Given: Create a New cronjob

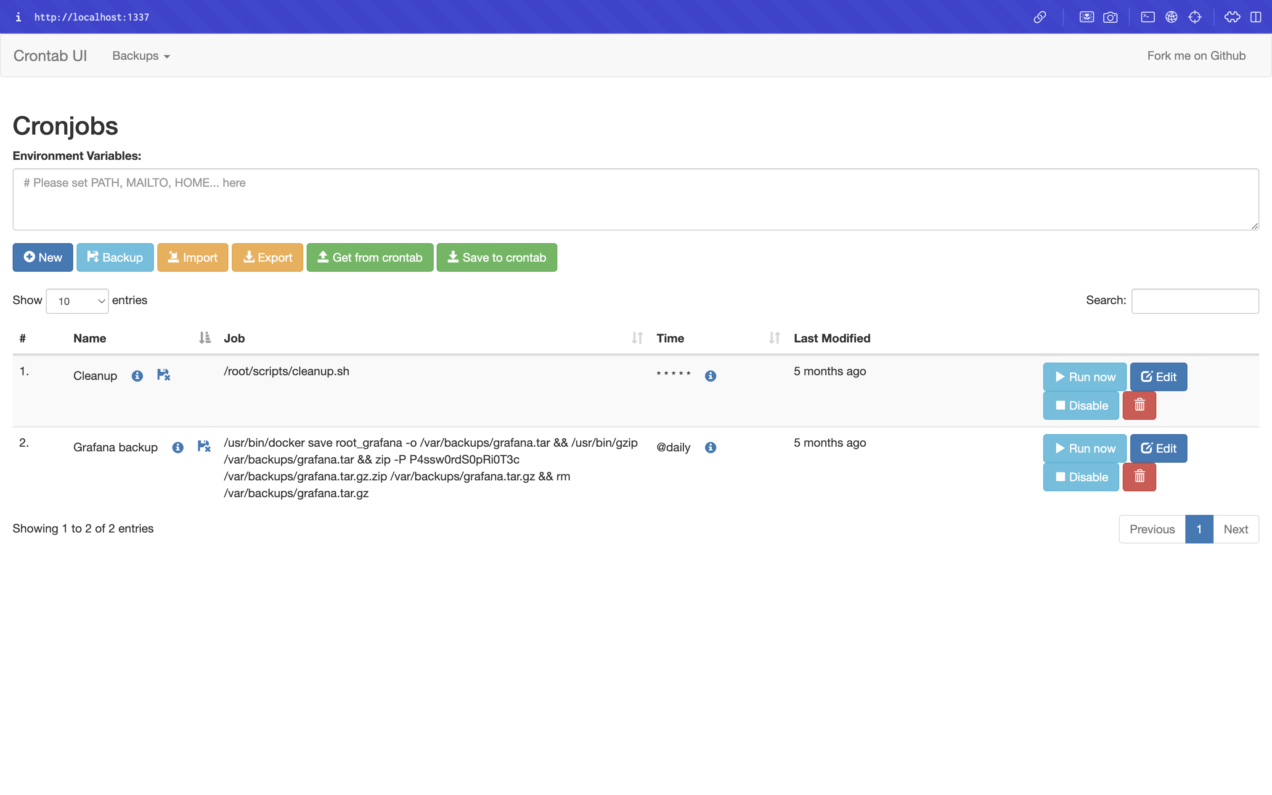Looking at the screenshot, I should [42, 257].
